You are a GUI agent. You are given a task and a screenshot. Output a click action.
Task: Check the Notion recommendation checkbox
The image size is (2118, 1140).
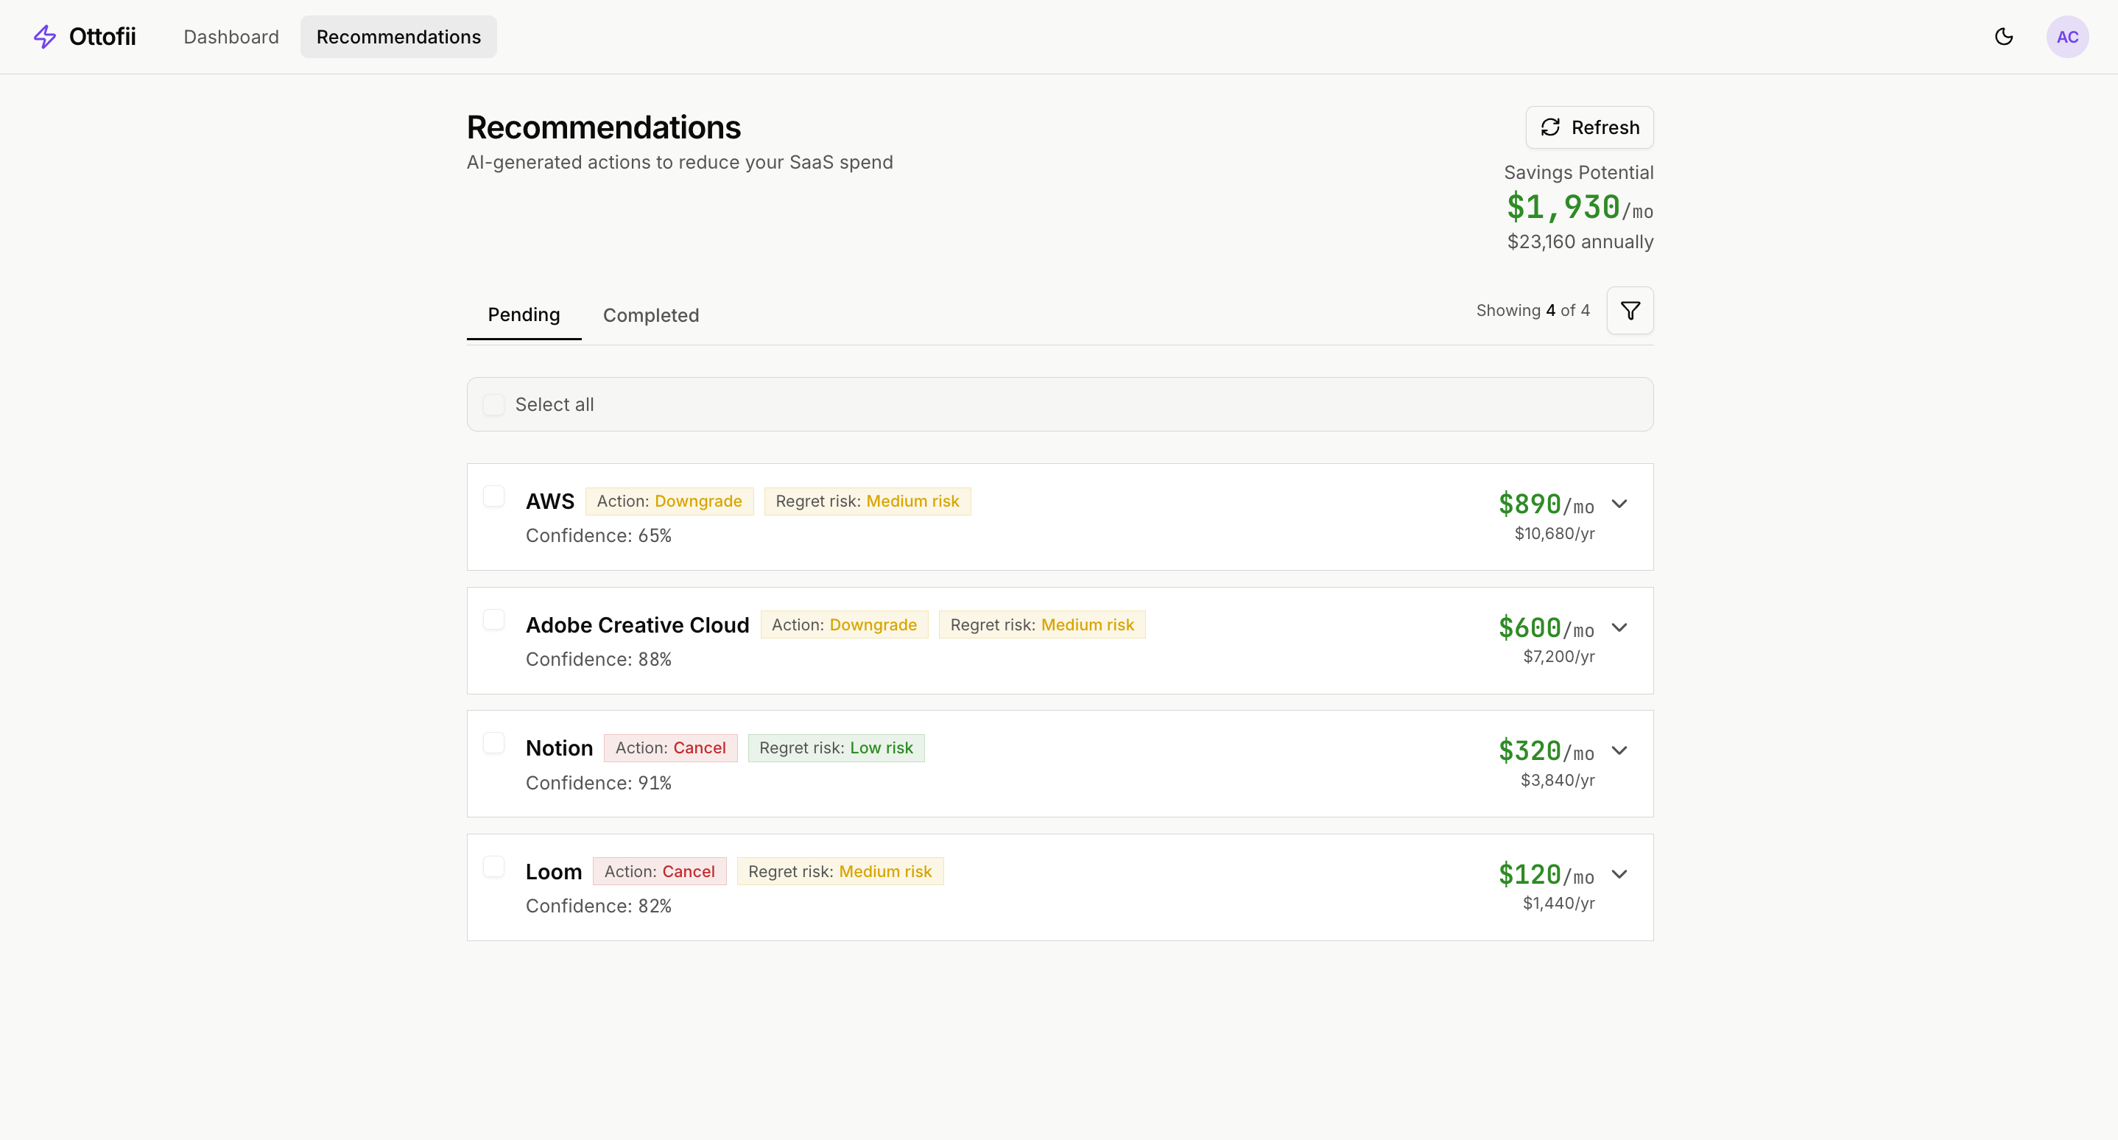coord(493,743)
